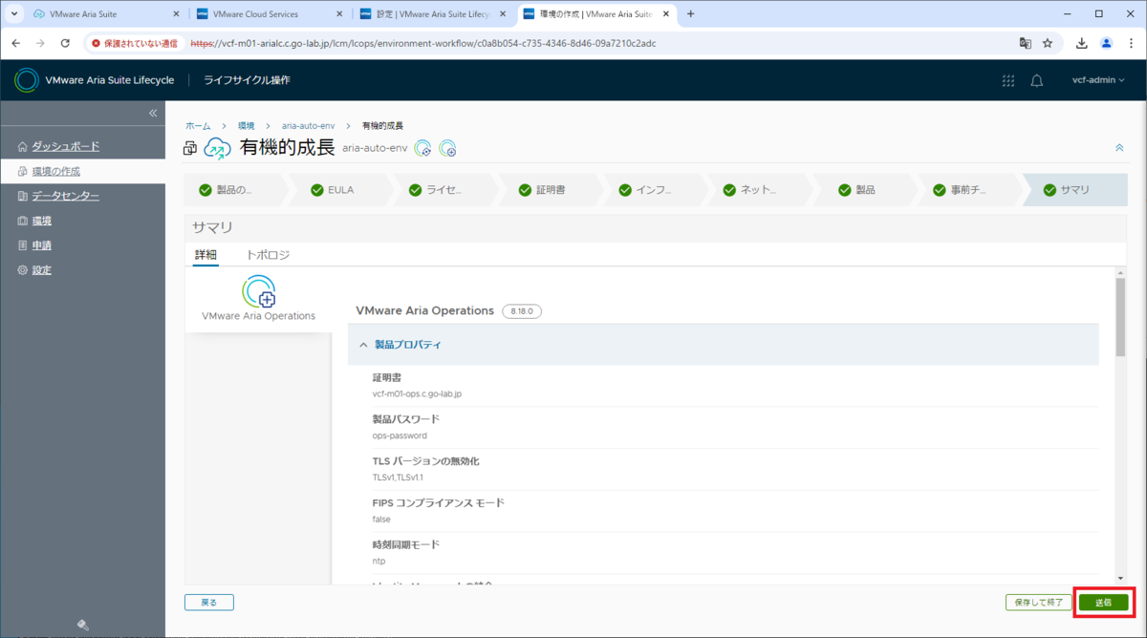Click the second product icon with plus sign
Screen dimensions: 1147x638
[x=447, y=148]
